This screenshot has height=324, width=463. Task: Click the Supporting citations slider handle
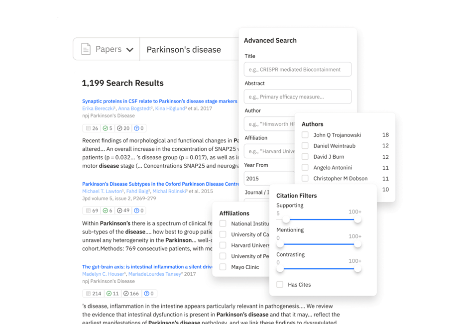(285, 219)
